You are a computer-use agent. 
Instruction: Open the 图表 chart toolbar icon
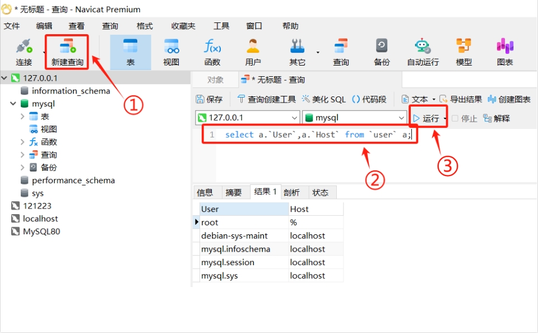[x=505, y=52]
